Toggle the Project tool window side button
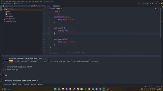Viewport: 163px width, 91px height. pyautogui.click(x=1, y=8)
